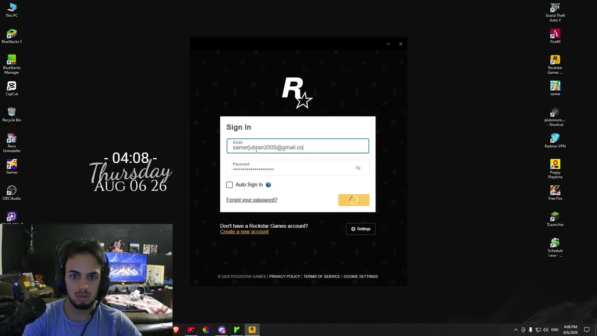The height and width of the screenshot is (336, 597).
Task: Select the Schedule I.exe desktop shortcut
Action: pyautogui.click(x=555, y=248)
